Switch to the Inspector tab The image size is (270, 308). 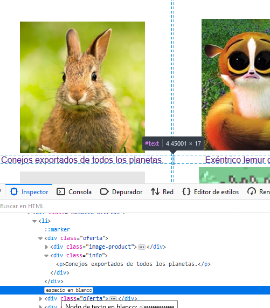(x=29, y=191)
